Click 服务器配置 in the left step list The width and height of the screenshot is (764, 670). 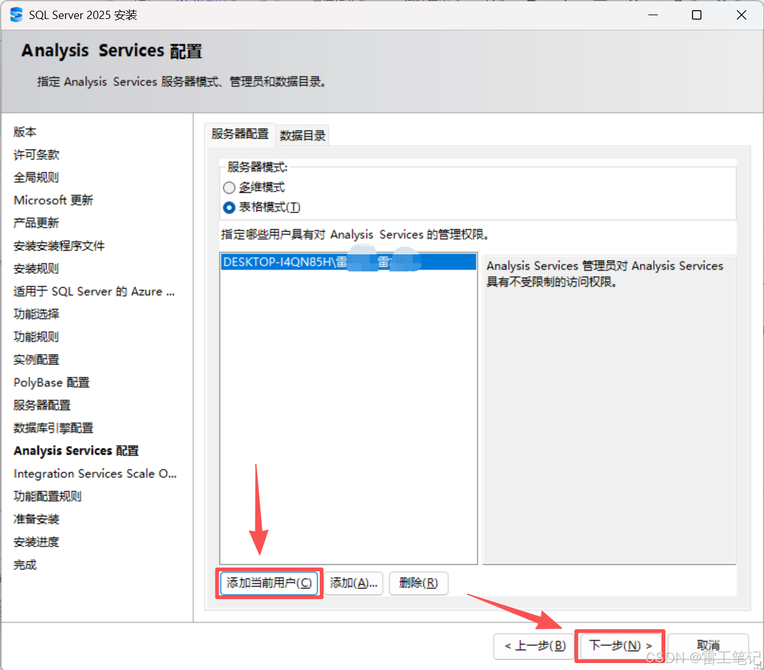(42, 405)
